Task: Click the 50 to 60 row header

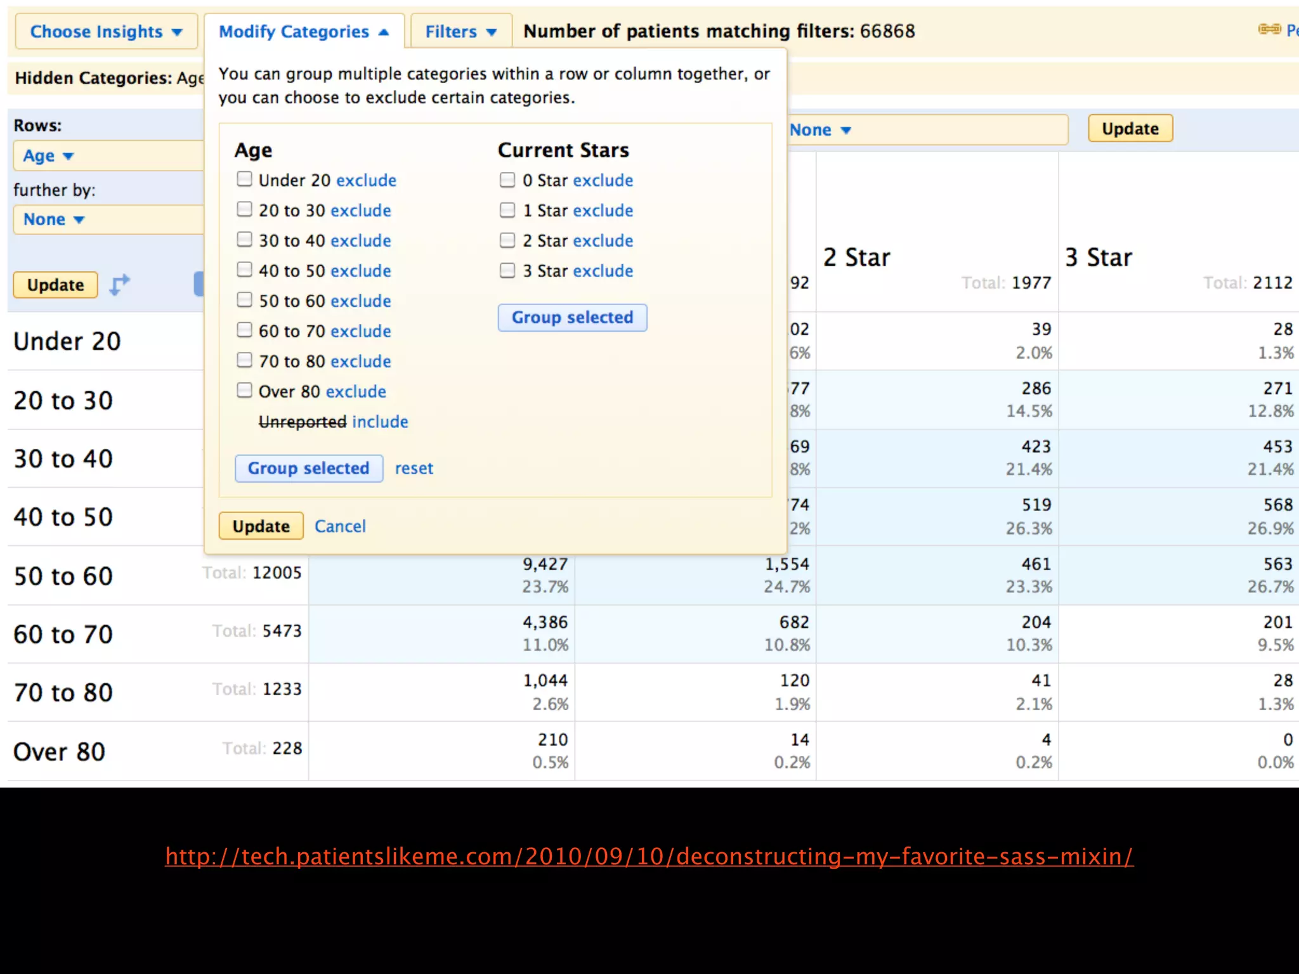Action: tap(63, 576)
